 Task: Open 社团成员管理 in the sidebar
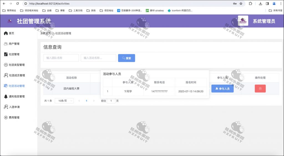pyautogui.click(x=14, y=75)
